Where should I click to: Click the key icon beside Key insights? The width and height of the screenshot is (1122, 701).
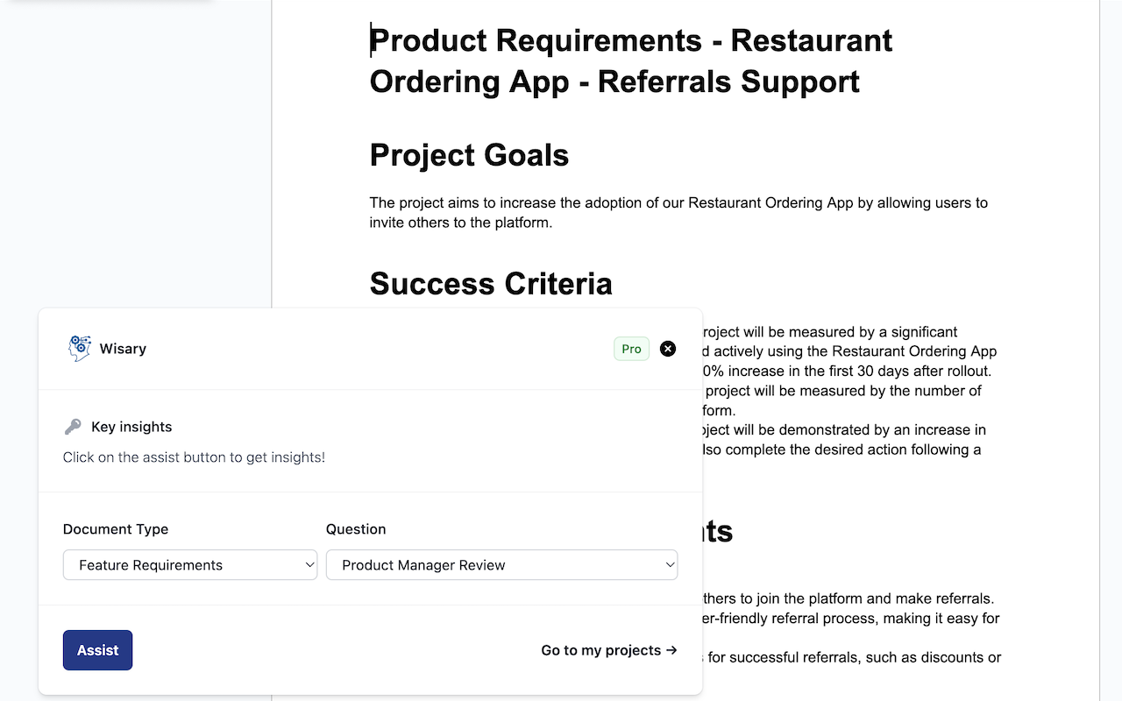[73, 427]
